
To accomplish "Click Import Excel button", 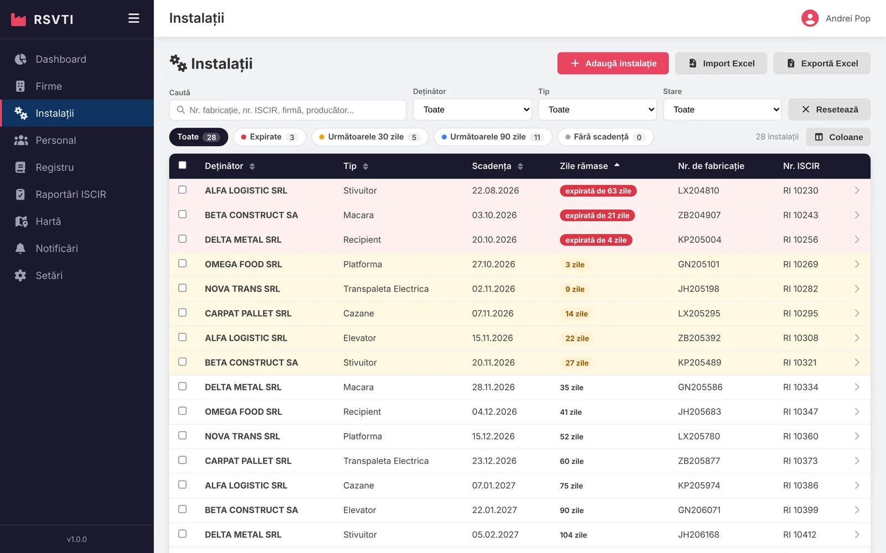I will [x=721, y=63].
